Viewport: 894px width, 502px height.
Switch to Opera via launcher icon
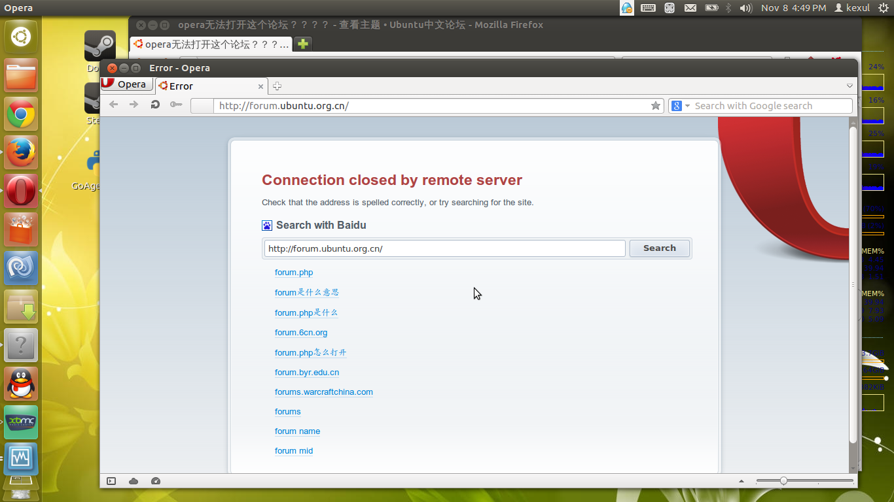click(x=21, y=191)
